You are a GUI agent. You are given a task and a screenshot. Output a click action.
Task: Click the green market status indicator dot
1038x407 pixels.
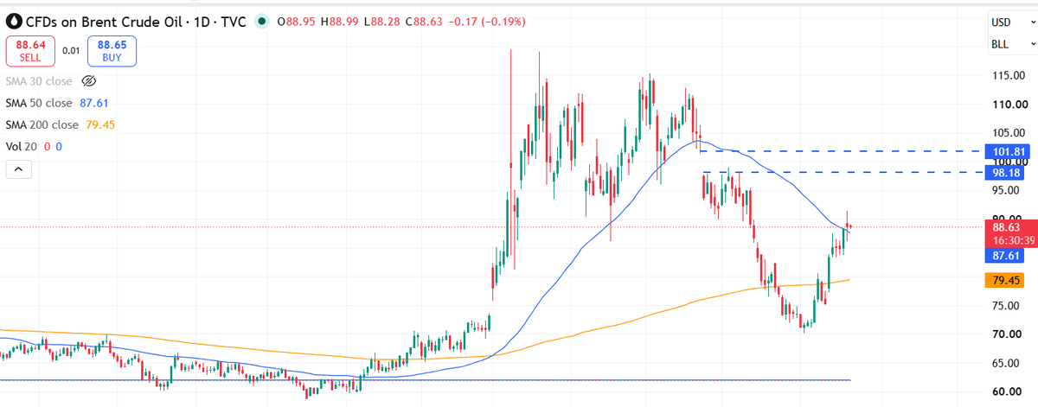pos(260,21)
